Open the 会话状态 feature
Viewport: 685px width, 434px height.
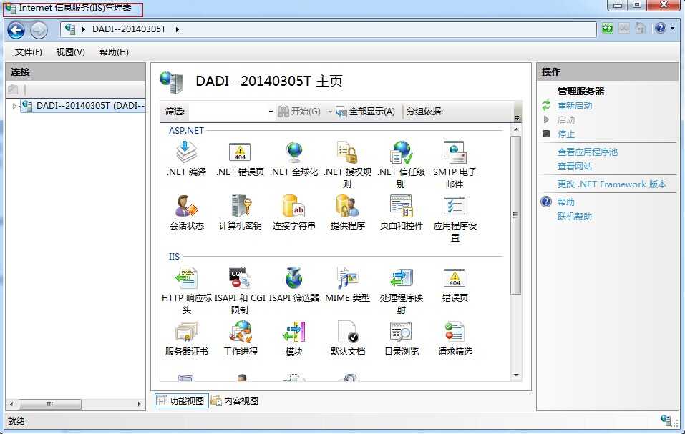pos(187,212)
